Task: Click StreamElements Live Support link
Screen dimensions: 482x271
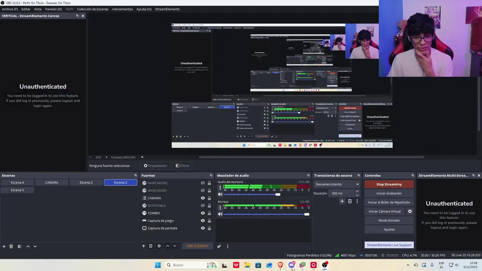Action: pyautogui.click(x=389, y=245)
